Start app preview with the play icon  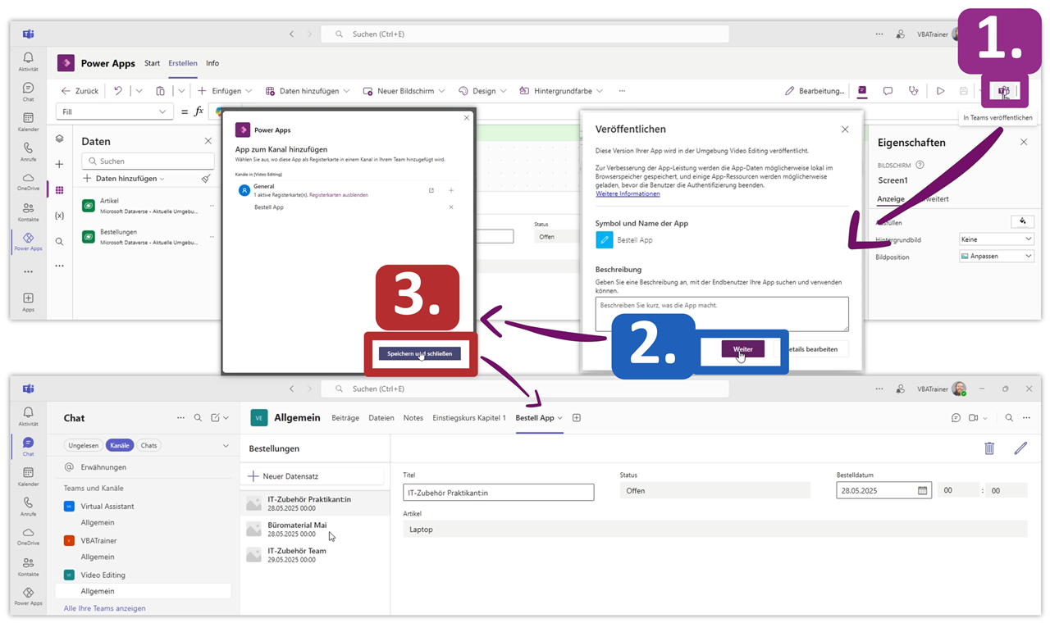[941, 91]
